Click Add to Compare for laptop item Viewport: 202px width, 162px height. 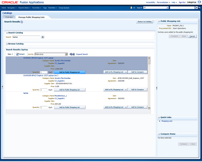click(138, 107)
